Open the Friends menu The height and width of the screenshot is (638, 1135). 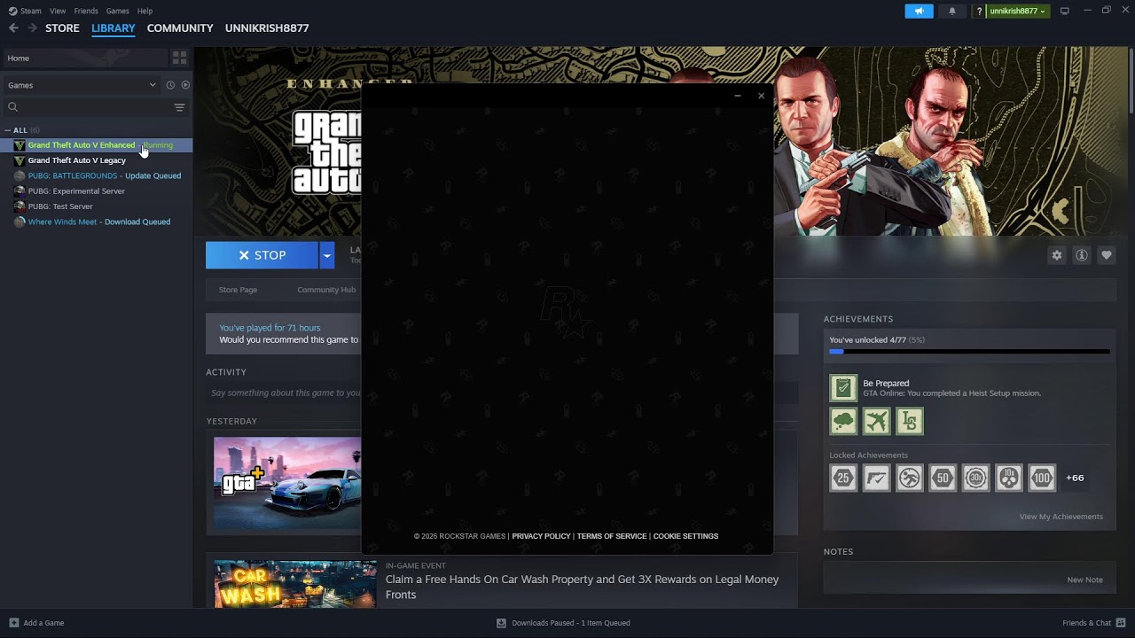[86, 11]
